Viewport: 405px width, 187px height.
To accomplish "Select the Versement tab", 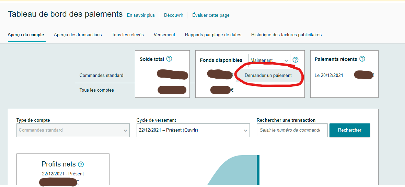I will pyautogui.click(x=164, y=35).
